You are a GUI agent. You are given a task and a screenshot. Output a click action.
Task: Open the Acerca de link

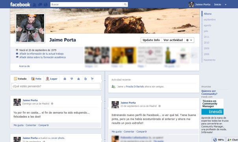tap(24, 66)
